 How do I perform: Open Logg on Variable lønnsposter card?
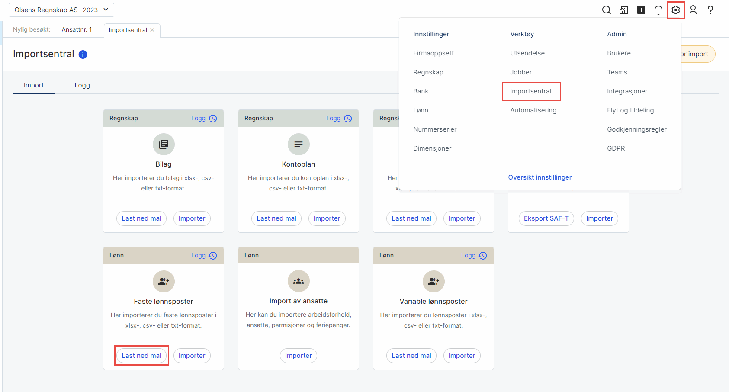474,256
